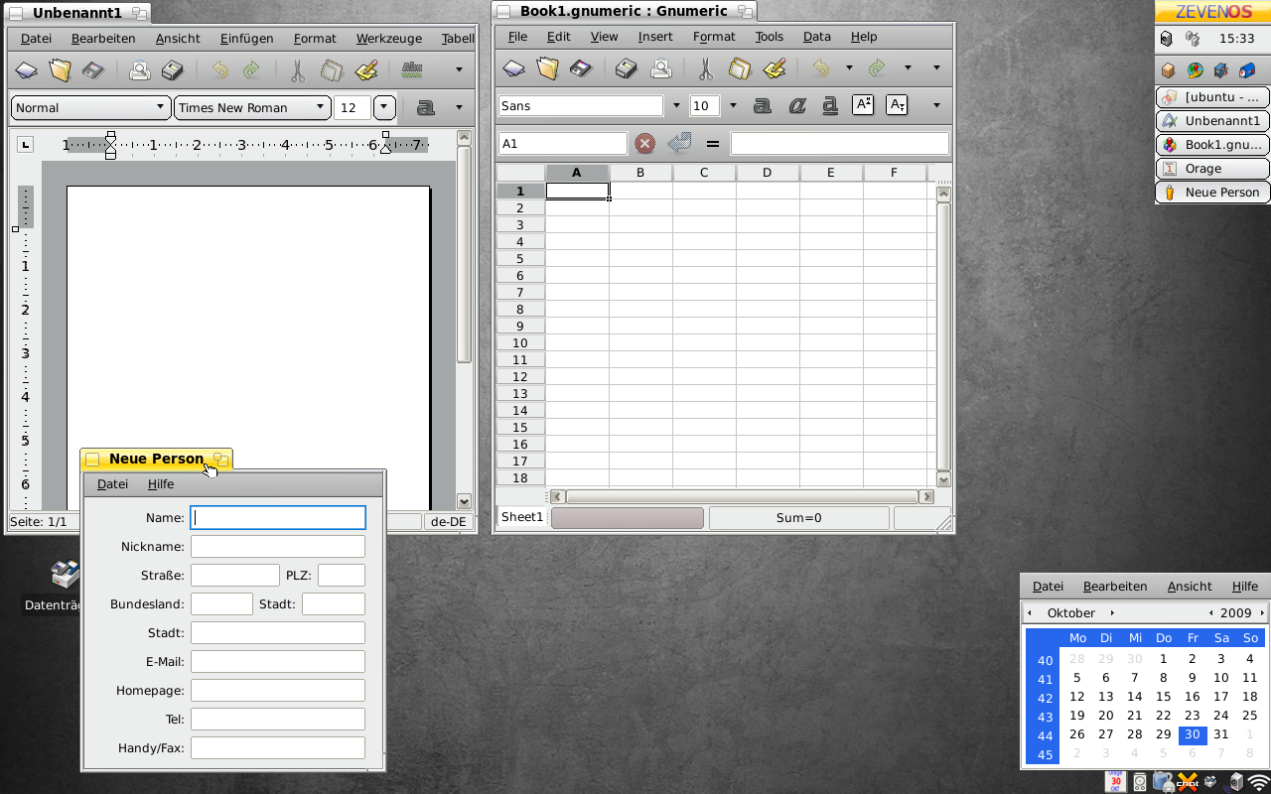This screenshot has height=794, width=1271.
Task: Click the Copy icon in Gnumeric toolbar
Action: pyautogui.click(x=740, y=68)
